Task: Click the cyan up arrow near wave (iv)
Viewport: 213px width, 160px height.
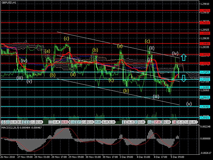Action: (183, 57)
